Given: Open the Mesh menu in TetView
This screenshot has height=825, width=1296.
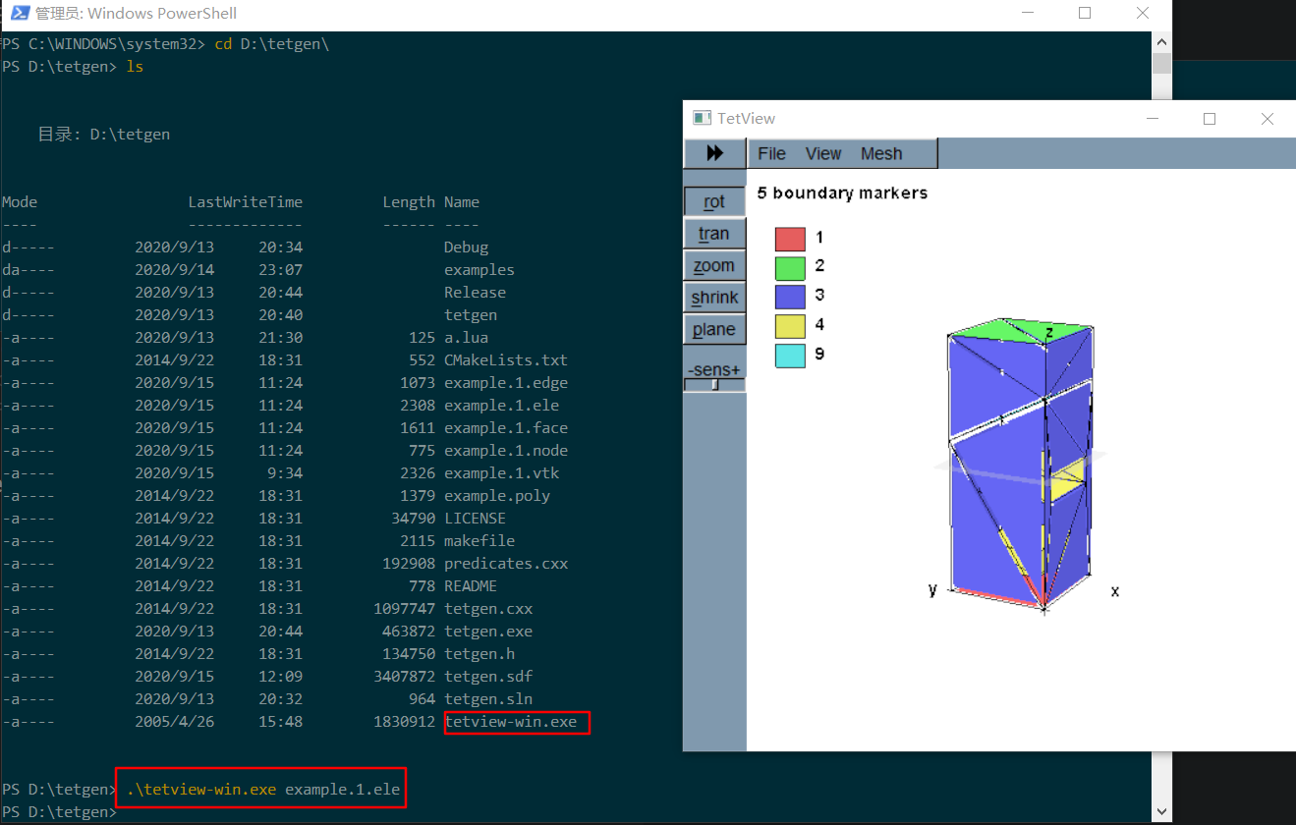Looking at the screenshot, I should coord(881,153).
